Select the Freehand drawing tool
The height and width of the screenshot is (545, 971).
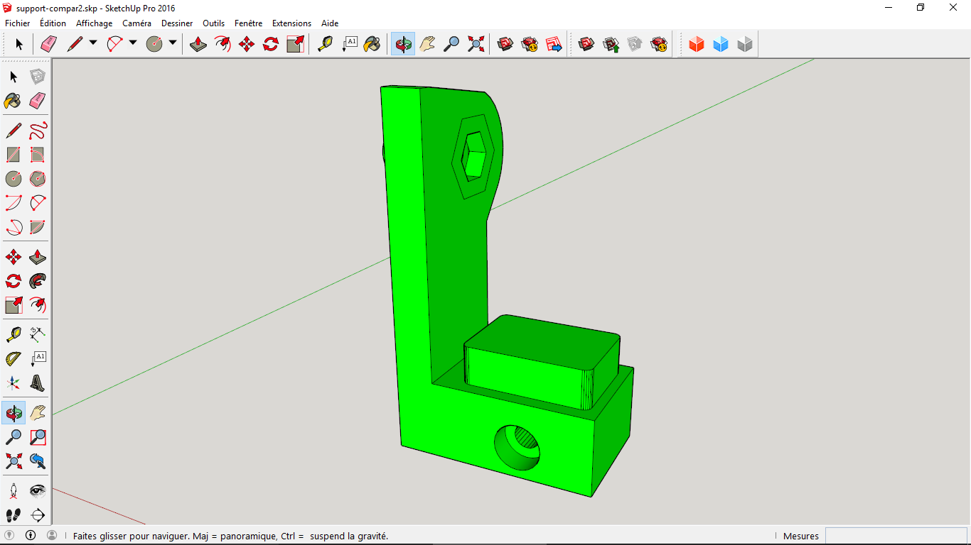coord(38,131)
